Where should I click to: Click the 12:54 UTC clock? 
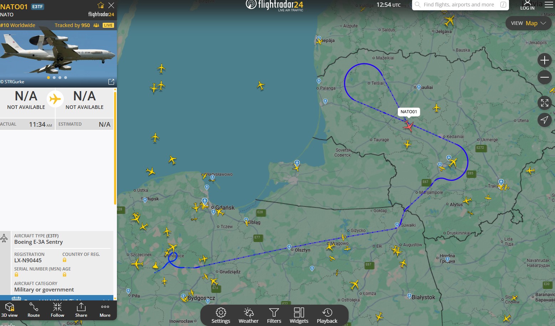coord(389,5)
